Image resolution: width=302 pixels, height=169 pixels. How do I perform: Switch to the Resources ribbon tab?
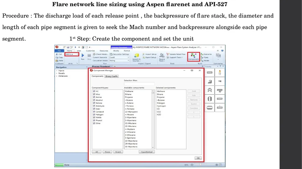click(104, 51)
